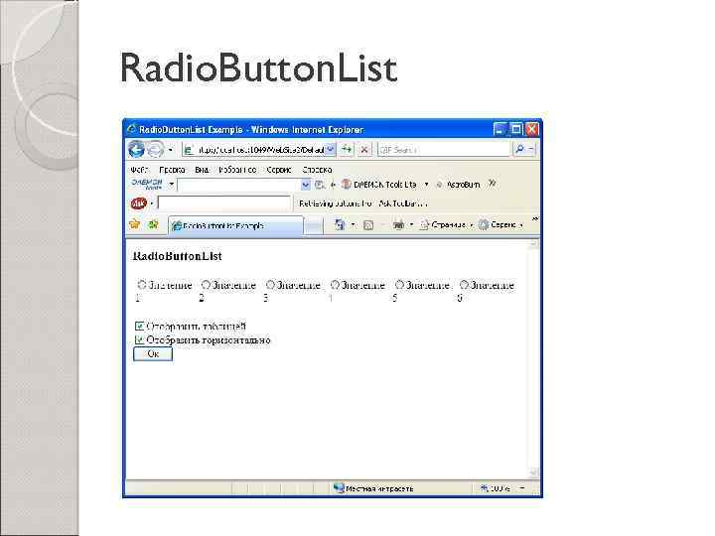Screen dimensions: 715x536
Task: Toggle the Отобразить таблицей checkbox
Action: pyautogui.click(x=140, y=326)
